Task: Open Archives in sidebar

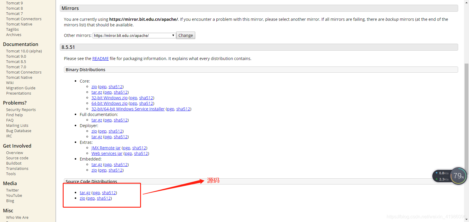Action: 14,35
